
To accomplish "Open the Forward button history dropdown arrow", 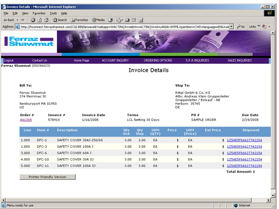I will (x=28, y=20).
